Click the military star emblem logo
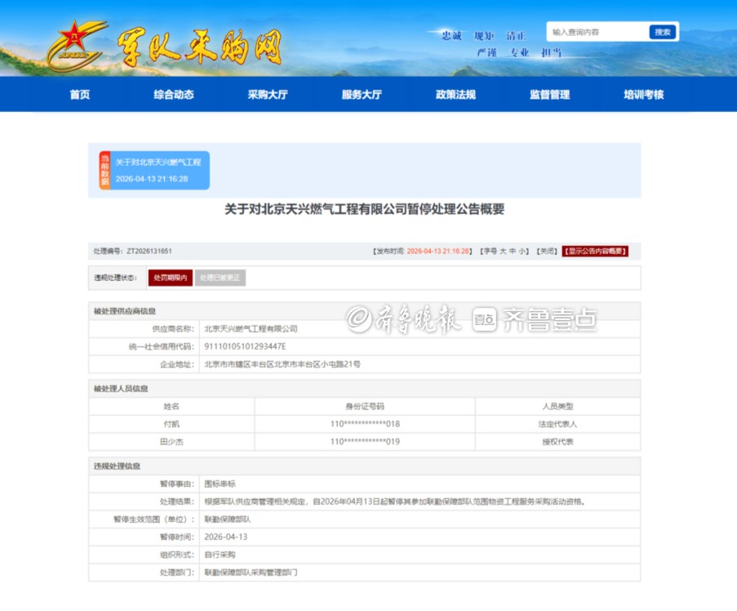The image size is (737, 611). pyautogui.click(x=76, y=42)
